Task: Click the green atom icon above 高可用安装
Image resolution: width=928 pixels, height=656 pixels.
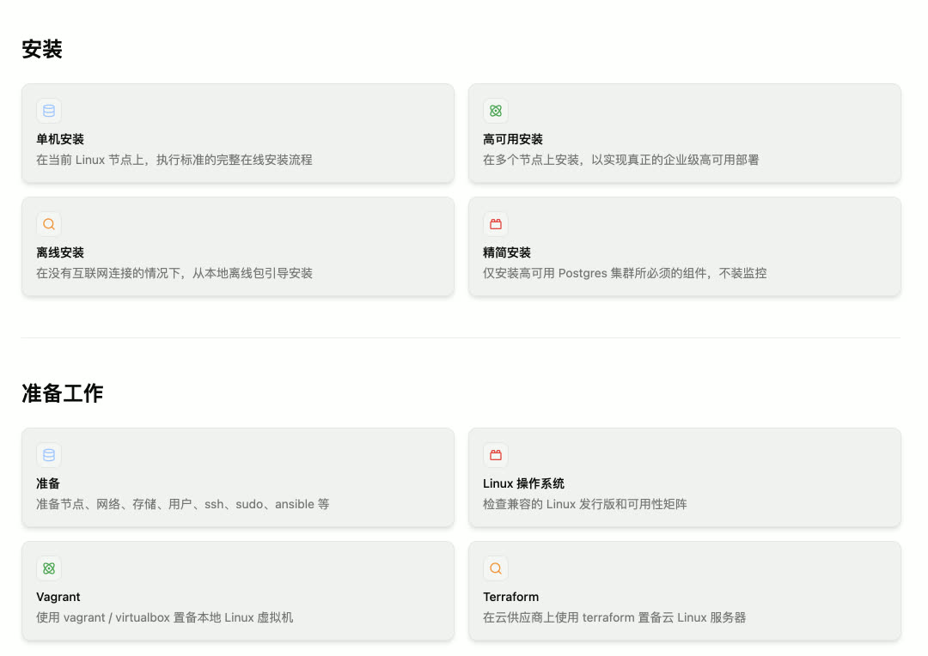Action: tap(496, 111)
